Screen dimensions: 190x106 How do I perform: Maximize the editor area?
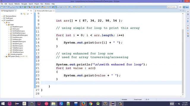click(x=183, y=11)
